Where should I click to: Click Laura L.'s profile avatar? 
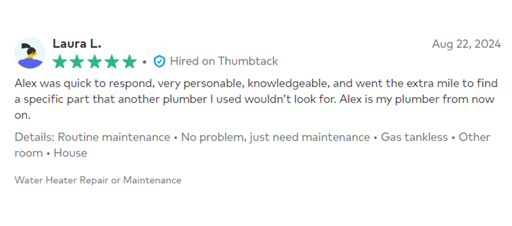[30, 53]
